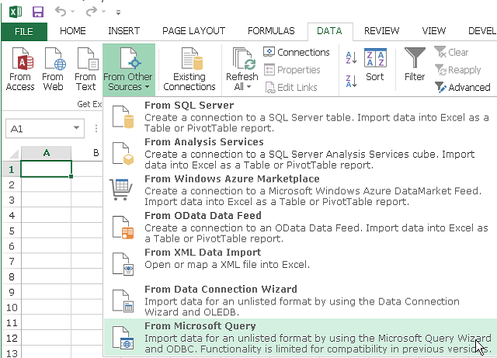Import data From Web
This screenshot has width=497, height=358.
pyautogui.click(x=54, y=69)
